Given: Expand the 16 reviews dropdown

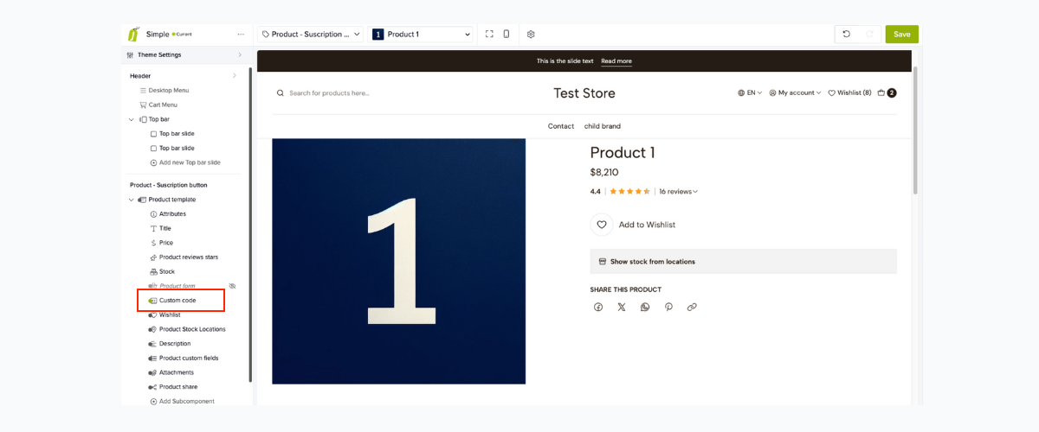Looking at the screenshot, I should pos(678,192).
